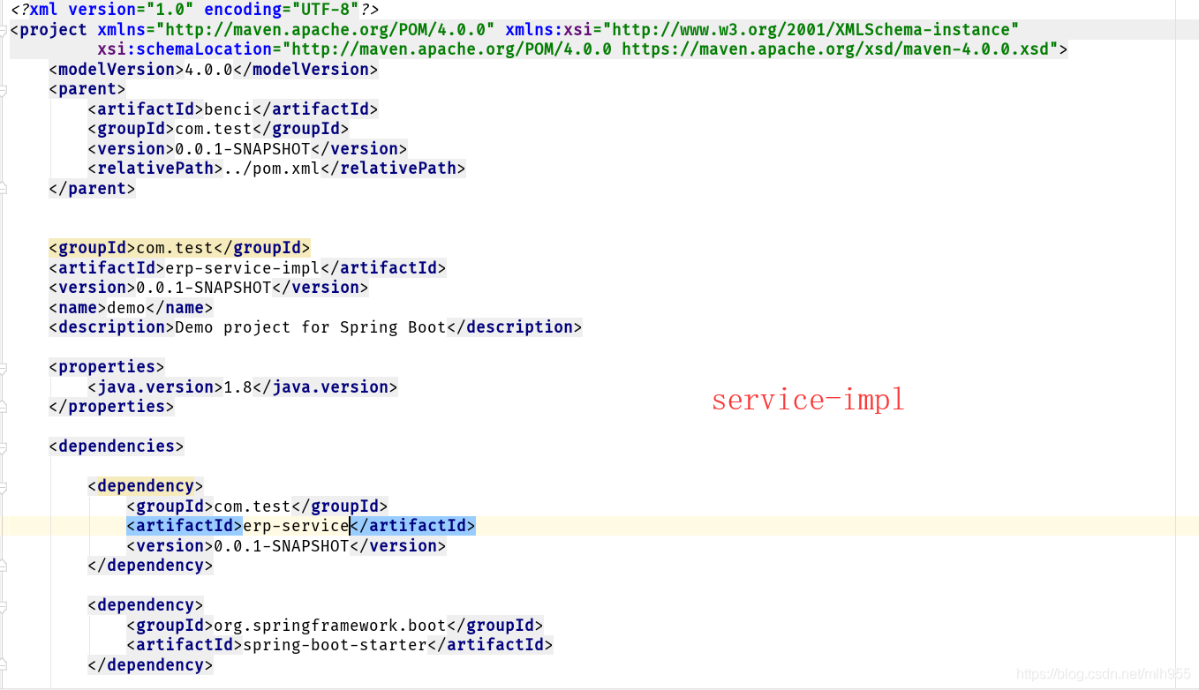Screen dimensions: 1199x690
Task: Click the highlighted project groupId com.test line
Action: 179,248
